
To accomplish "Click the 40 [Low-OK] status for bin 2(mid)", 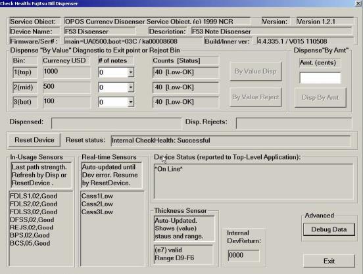I will (185, 87).
